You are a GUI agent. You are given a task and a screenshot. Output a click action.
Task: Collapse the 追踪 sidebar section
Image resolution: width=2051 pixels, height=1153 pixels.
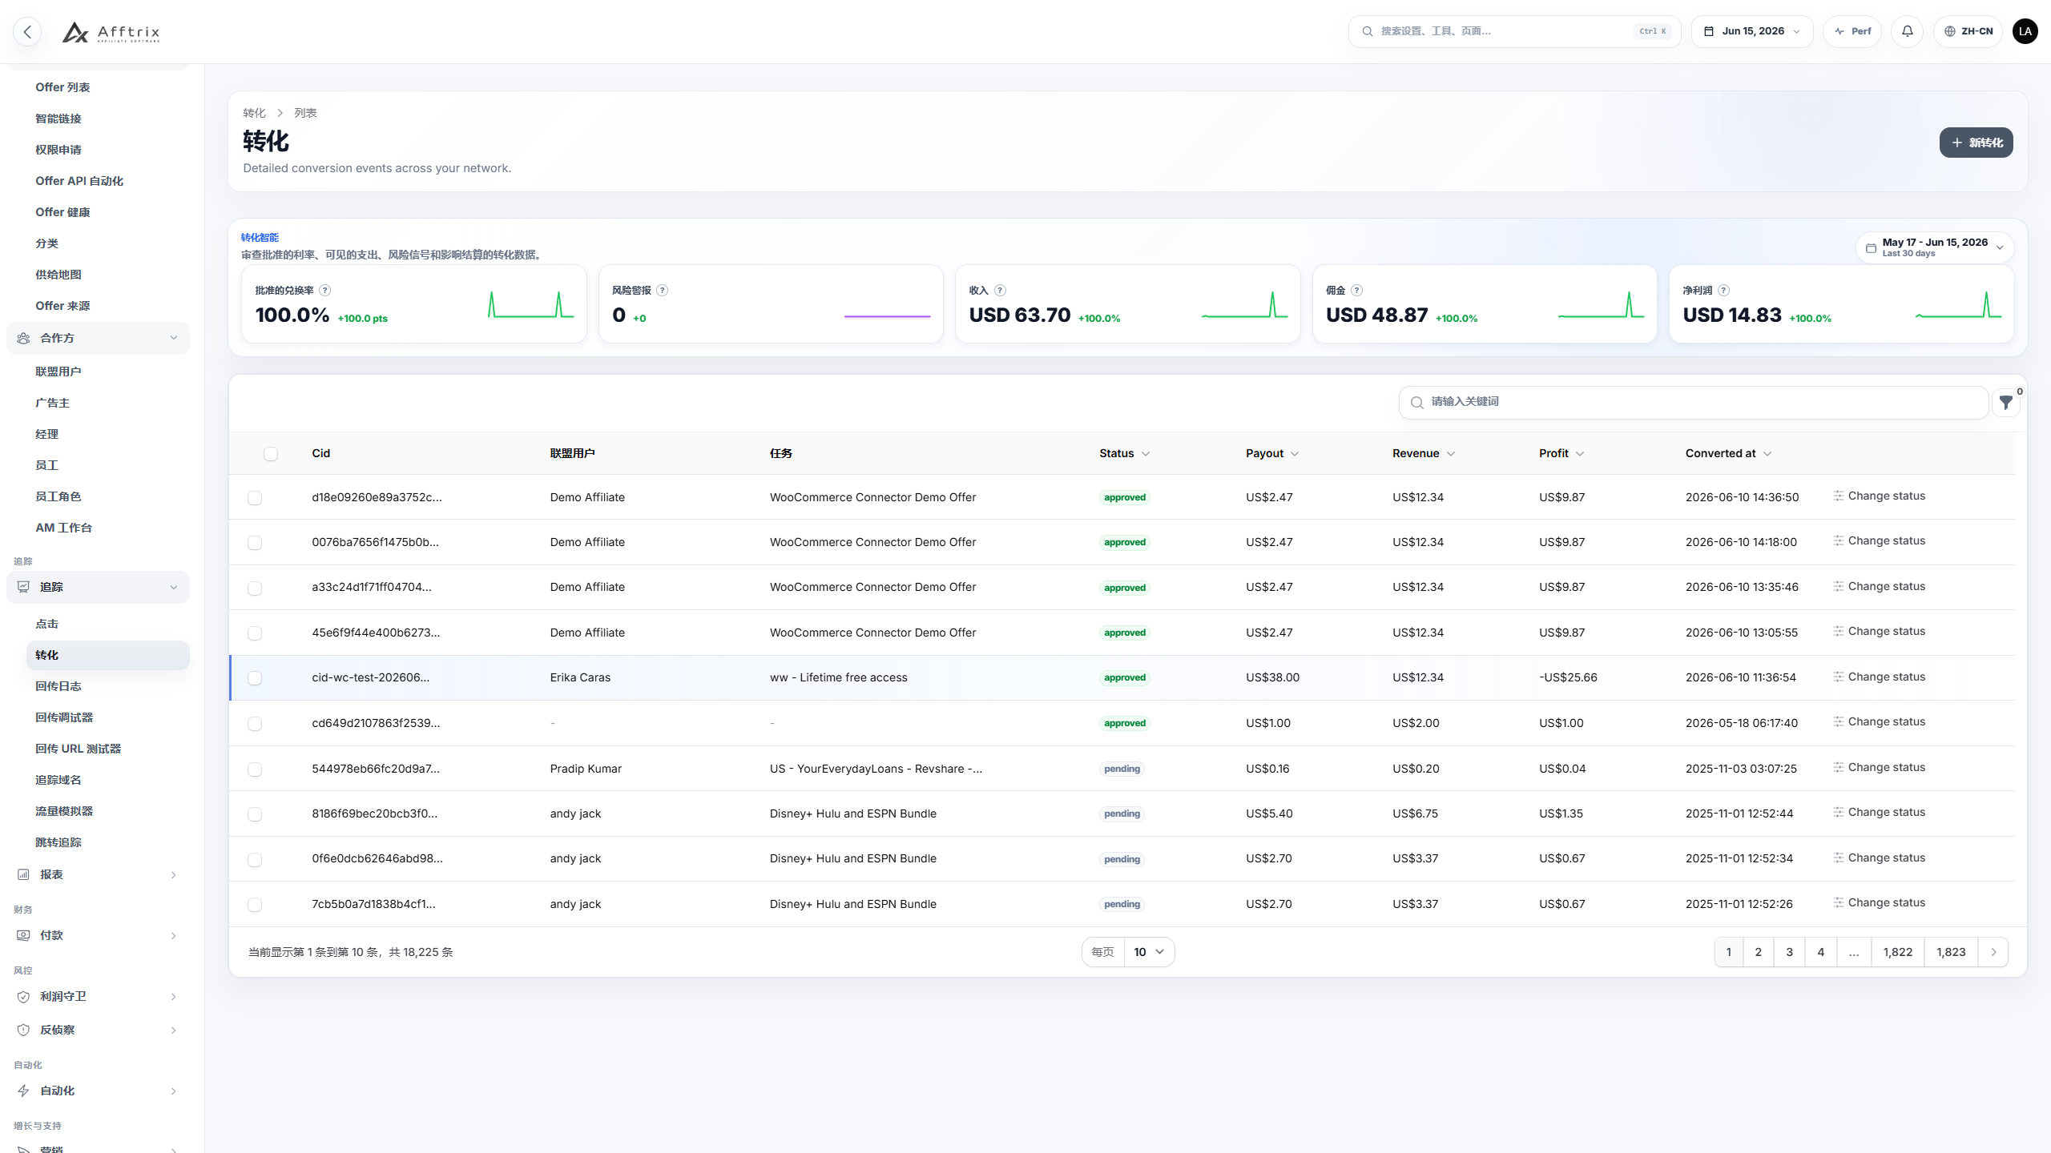tap(98, 587)
